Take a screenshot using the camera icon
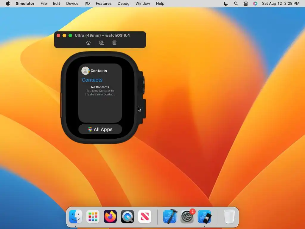 tap(102, 43)
